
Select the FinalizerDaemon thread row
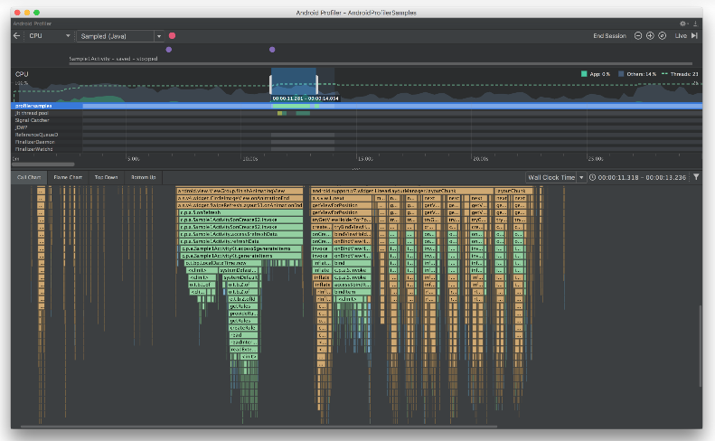click(356, 142)
